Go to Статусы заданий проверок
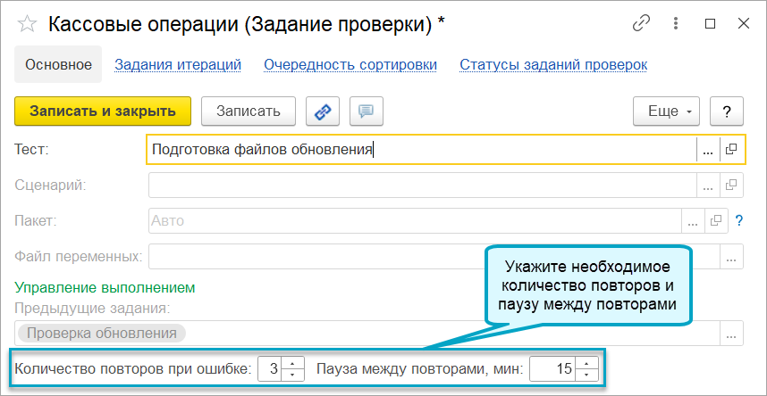This screenshot has width=767, height=396. 553,64
